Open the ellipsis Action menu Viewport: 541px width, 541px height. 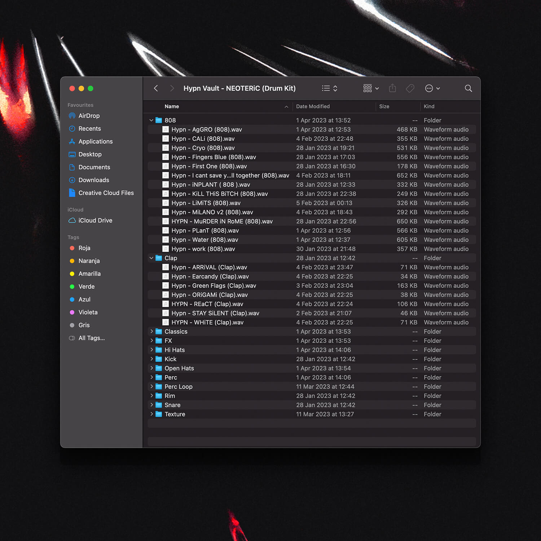pos(432,88)
